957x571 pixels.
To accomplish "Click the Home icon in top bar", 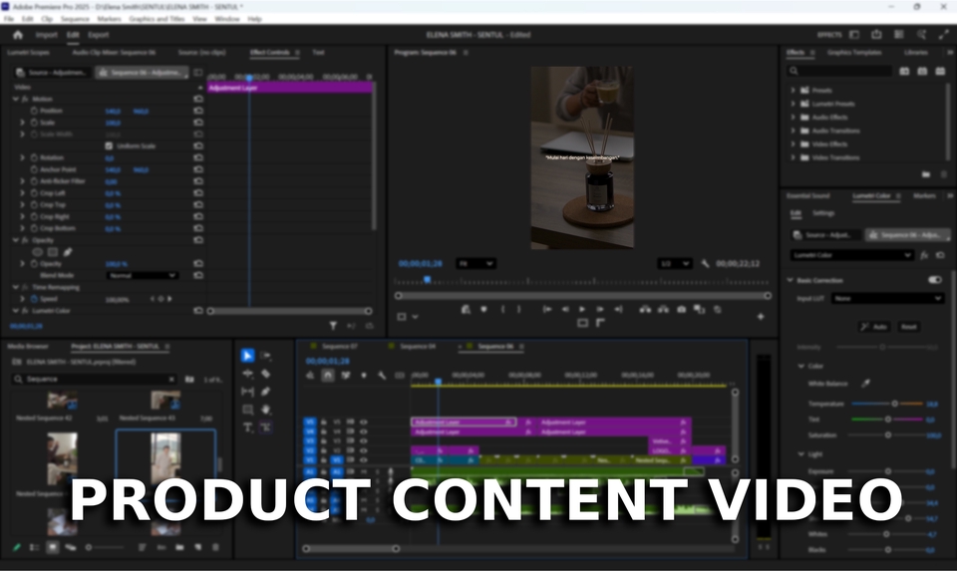I will point(17,35).
